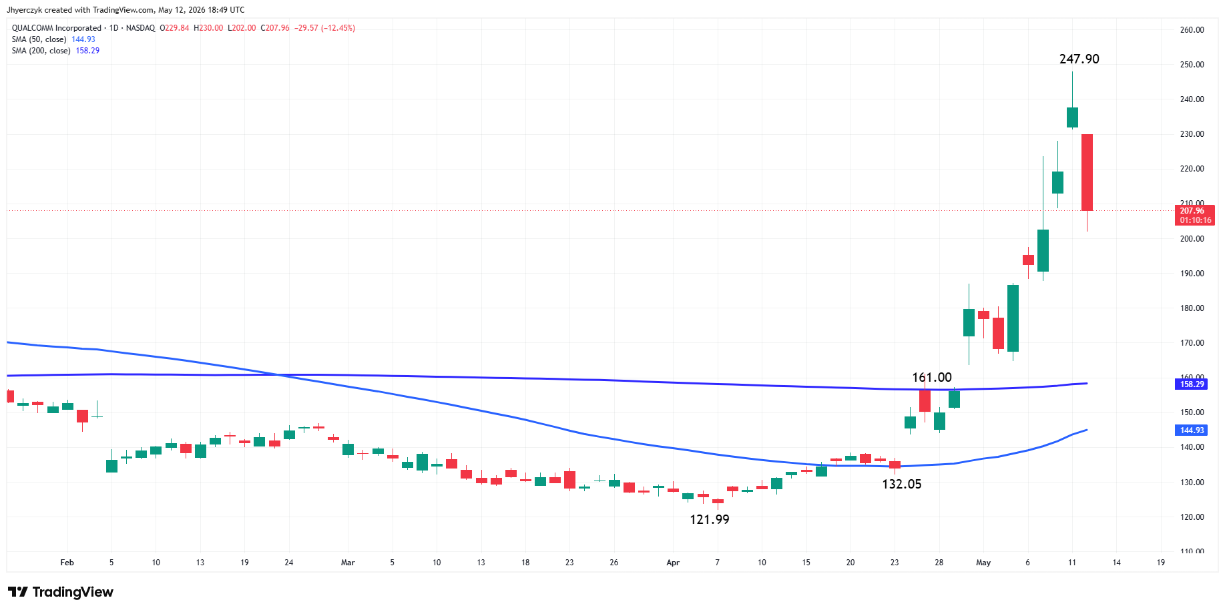Click the May label on the time axis
The width and height of the screenshot is (1225, 612).
tap(983, 563)
